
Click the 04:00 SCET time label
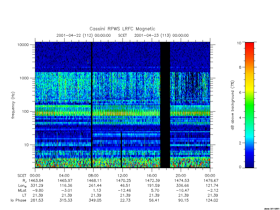pyautogui.click(x=64, y=176)
